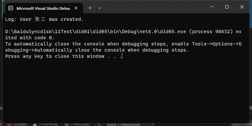The height and width of the screenshot is (126, 252).
Task: Toggle the 0 Messages filter button
Action: [78, 124]
